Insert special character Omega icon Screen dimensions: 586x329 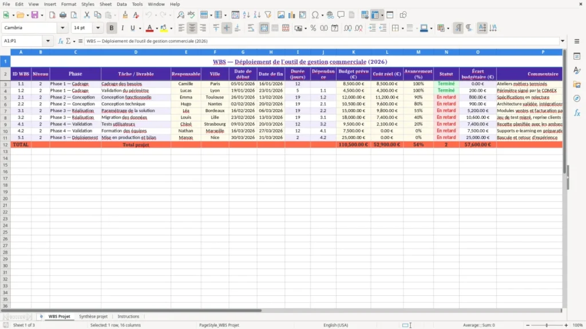(315, 15)
